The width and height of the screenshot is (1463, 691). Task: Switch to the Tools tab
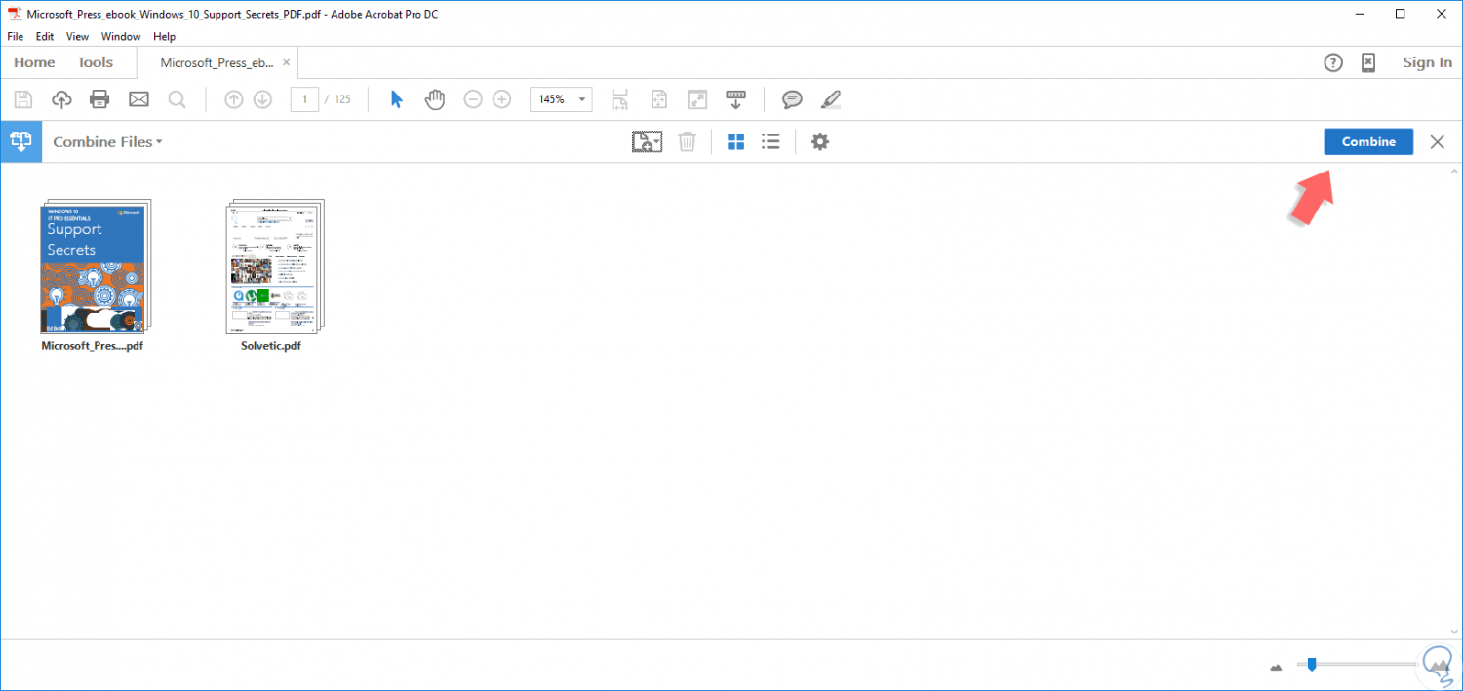pyautogui.click(x=96, y=62)
